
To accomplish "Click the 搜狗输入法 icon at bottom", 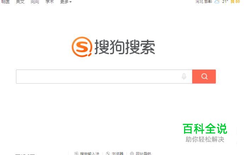I will [x=76, y=154].
